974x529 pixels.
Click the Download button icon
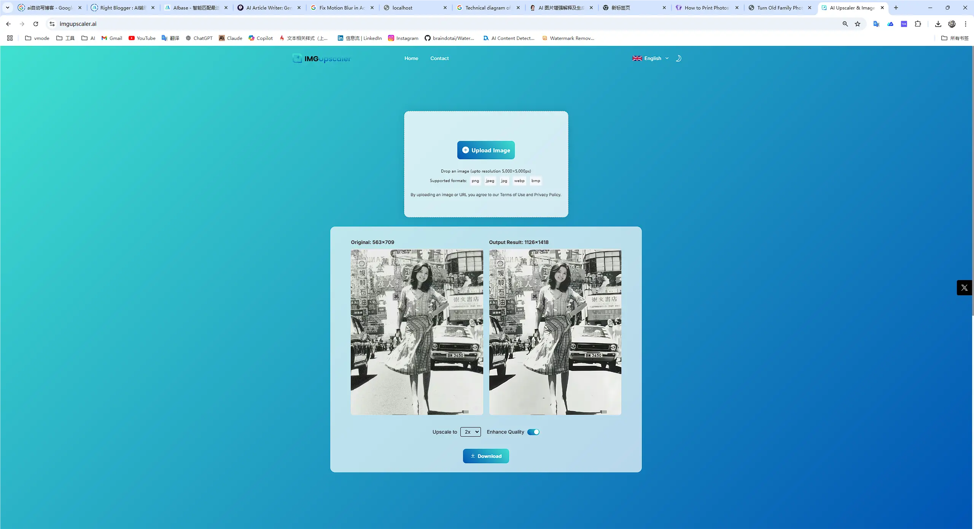pyautogui.click(x=473, y=456)
